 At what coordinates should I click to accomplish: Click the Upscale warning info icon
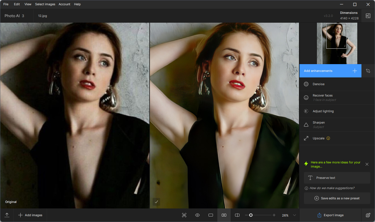[328, 138]
